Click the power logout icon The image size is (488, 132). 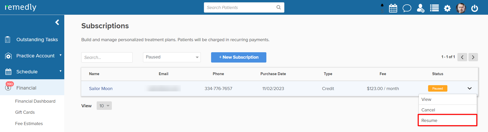coord(475,8)
